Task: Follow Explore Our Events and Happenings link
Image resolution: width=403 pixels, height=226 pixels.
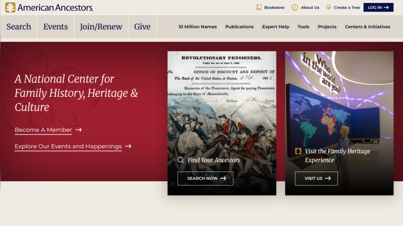Action: [68, 146]
